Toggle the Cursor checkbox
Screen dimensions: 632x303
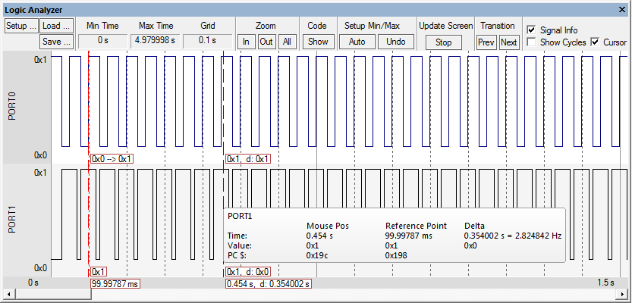click(595, 42)
